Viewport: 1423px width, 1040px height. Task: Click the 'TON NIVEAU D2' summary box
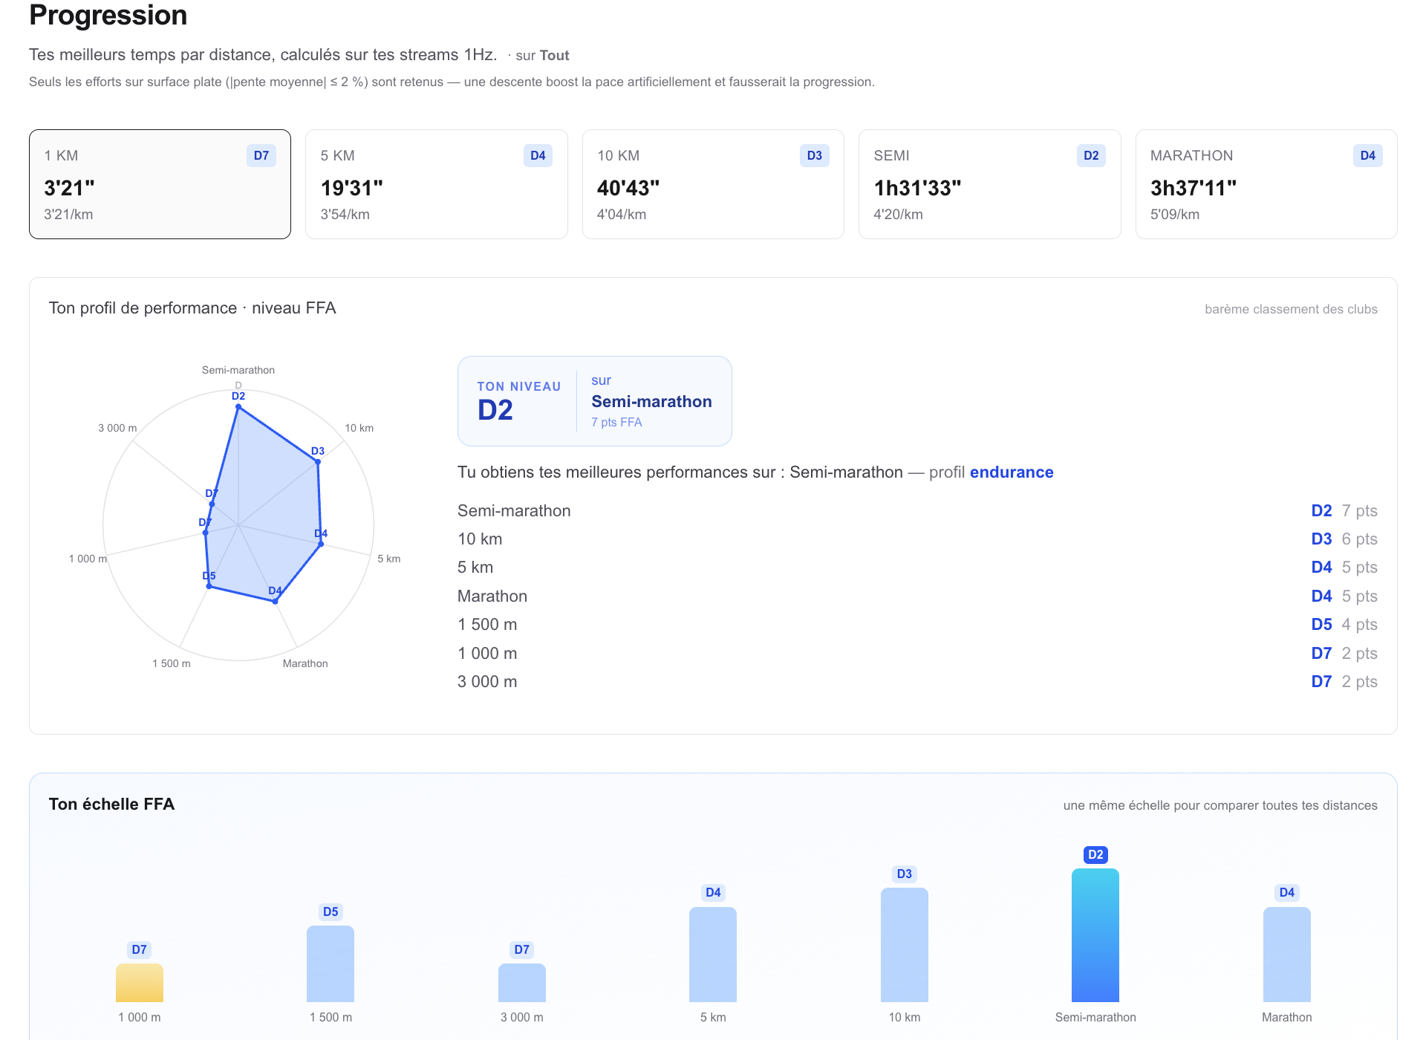pyautogui.click(x=595, y=401)
